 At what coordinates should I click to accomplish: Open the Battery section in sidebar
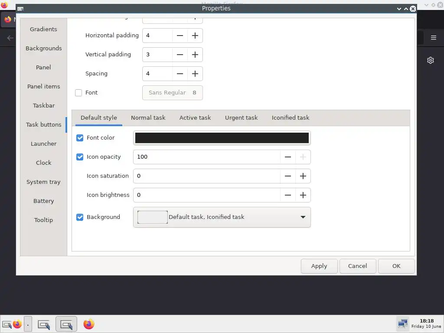coord(44,201)
